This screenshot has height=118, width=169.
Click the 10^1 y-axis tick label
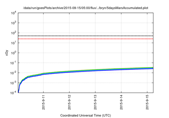point(14,43)
